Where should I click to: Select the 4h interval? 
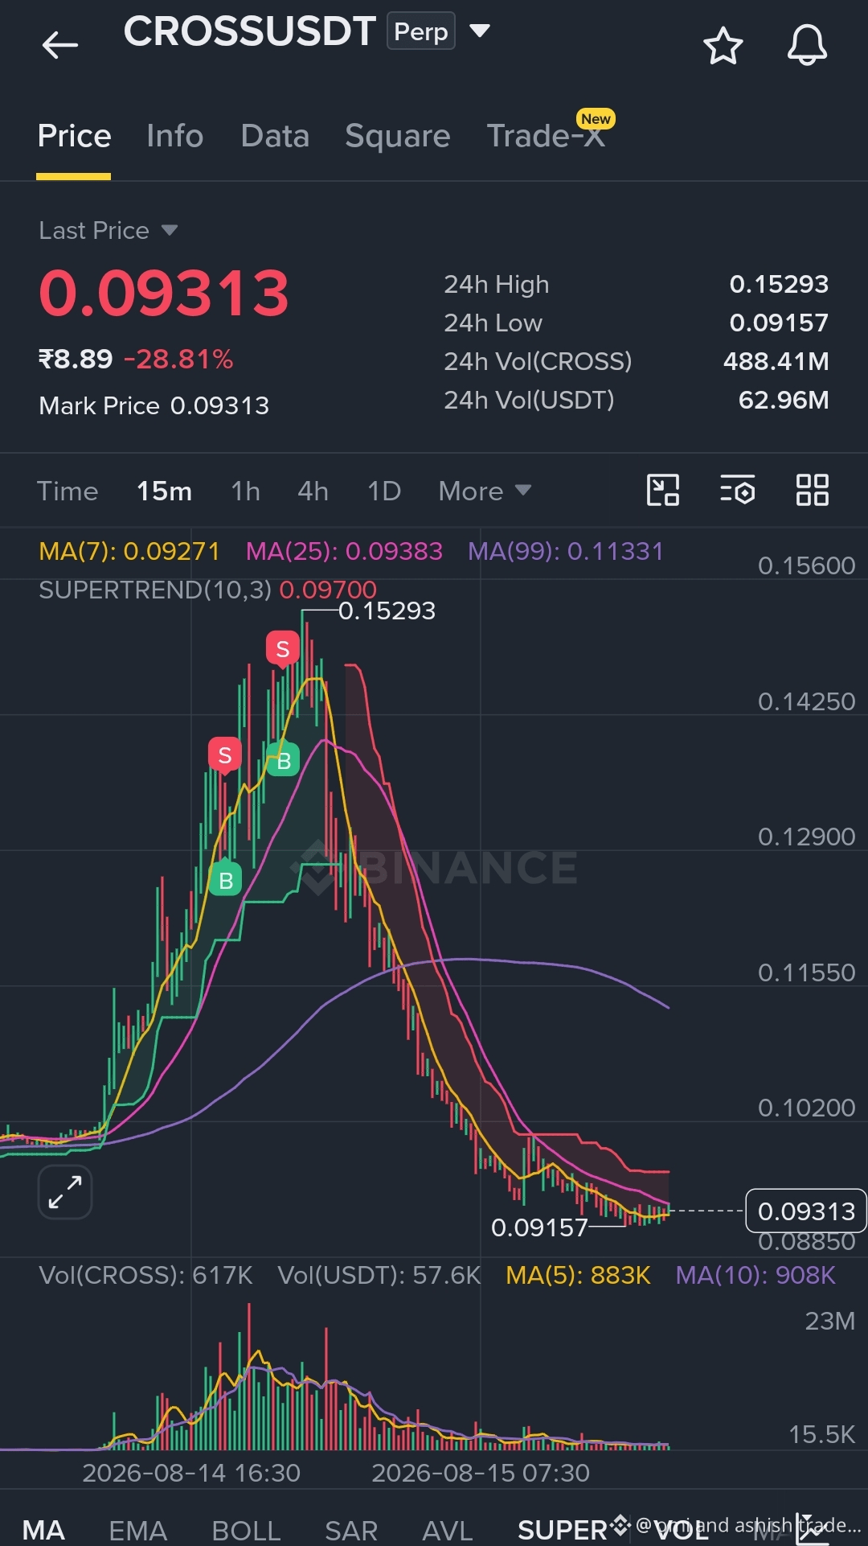pos(313,491)
